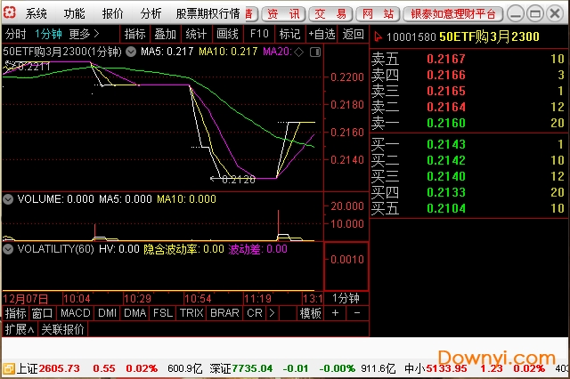Zoom in chart with + button
570x379 pixels.
[x=335, y=313]
